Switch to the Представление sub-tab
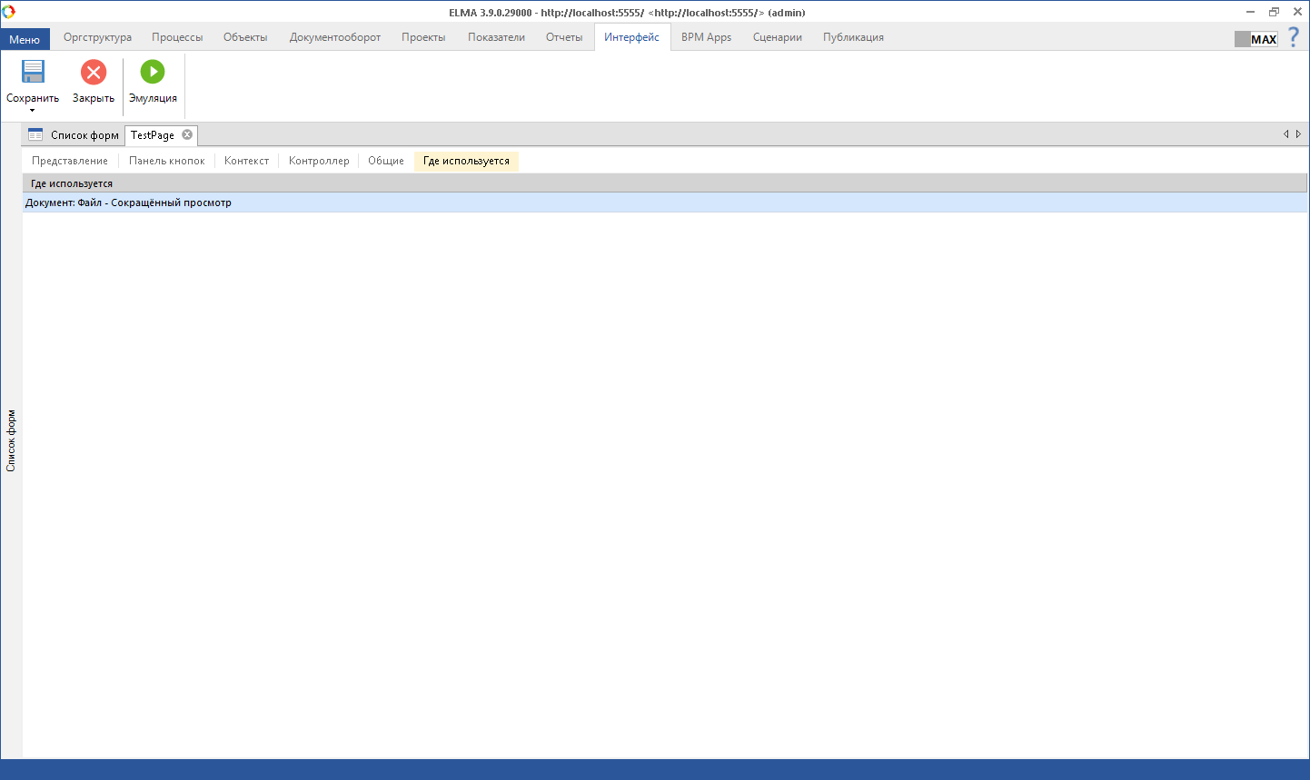 [70, 161]
